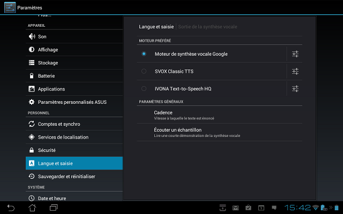343x214 pixels.
Task: Tap the gear icon for ASUS settings
Action: tap(32, 102)
